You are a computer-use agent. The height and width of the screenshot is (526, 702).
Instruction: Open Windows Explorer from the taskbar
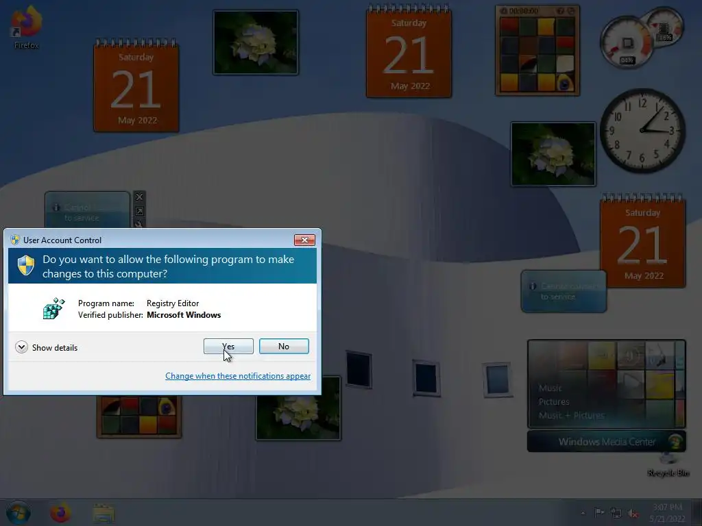pos(104,513)
